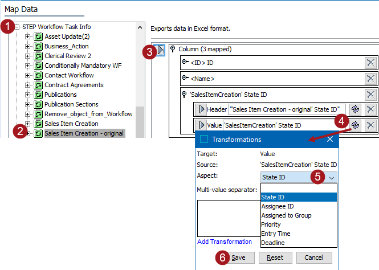Click the map arrow button beside Column
Screen dimensions: 379x270
[160, 50]
